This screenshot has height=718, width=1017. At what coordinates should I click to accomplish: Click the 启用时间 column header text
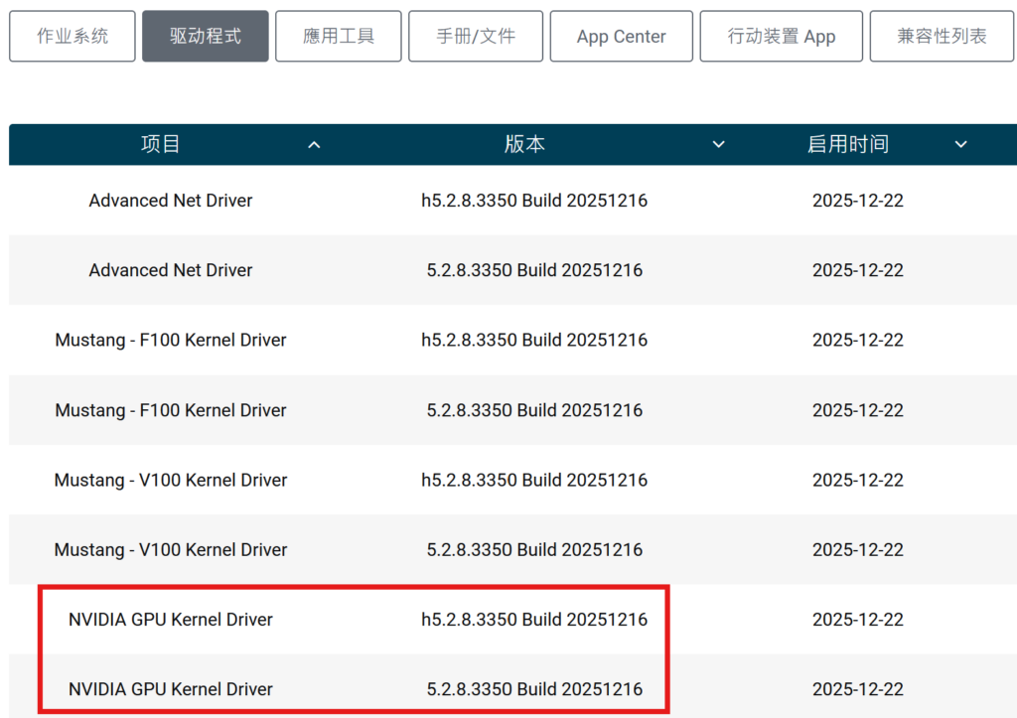[847, 144]
